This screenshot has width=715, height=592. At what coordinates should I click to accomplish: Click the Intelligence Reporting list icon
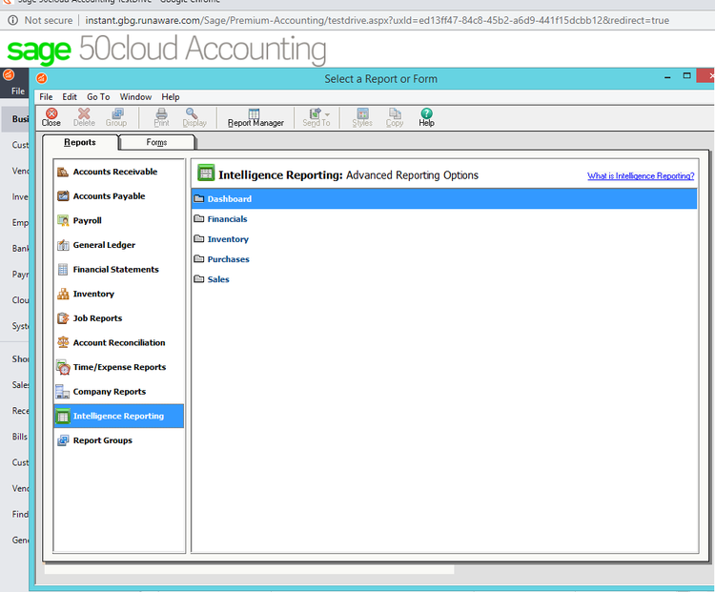(63, 416)
